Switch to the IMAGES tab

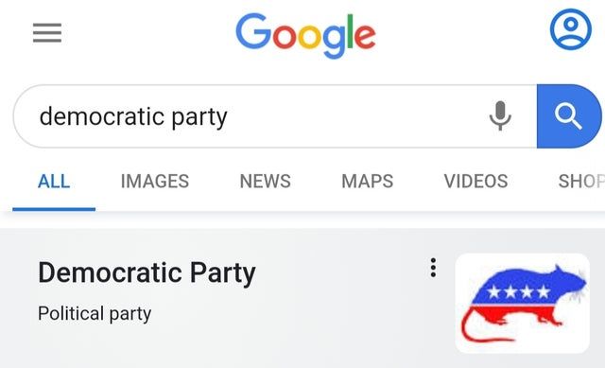coord(155,181)
